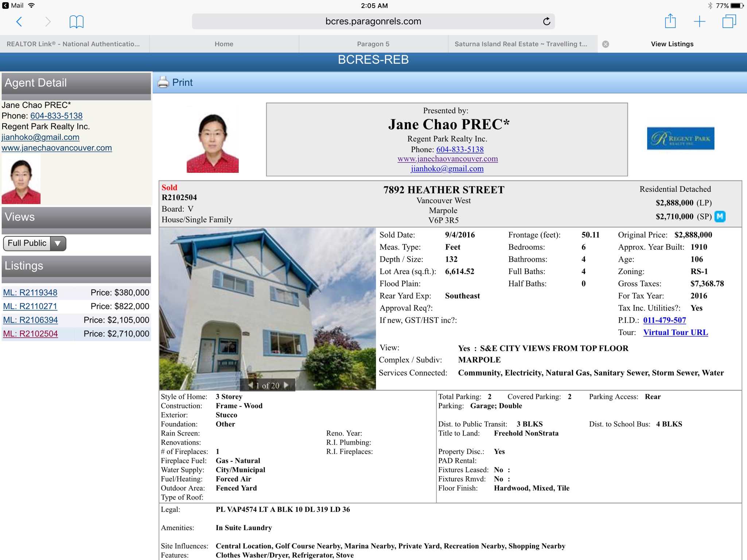Open a new tab with plus icon
The height and width of the screenshot is (560, 747).
[x=699, y=22]
